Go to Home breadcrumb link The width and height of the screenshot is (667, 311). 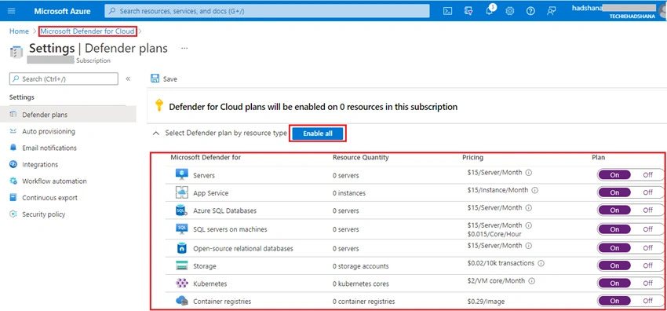(x=19, y=31)
